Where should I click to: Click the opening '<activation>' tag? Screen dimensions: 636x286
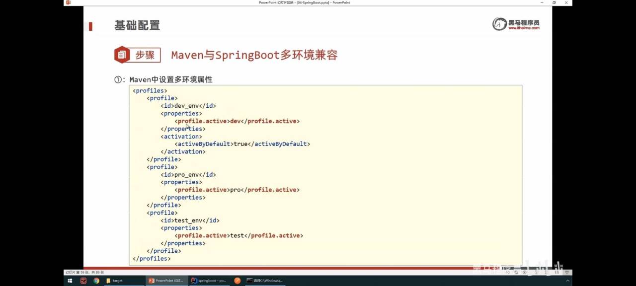(181, 137)
